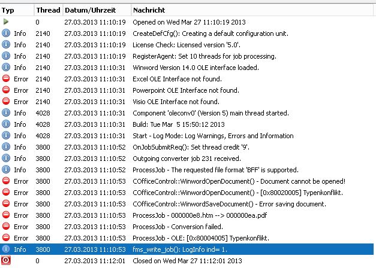Click the red power icon on the Closed row
The width and height of the screenshot is (376, 268).
6,260
